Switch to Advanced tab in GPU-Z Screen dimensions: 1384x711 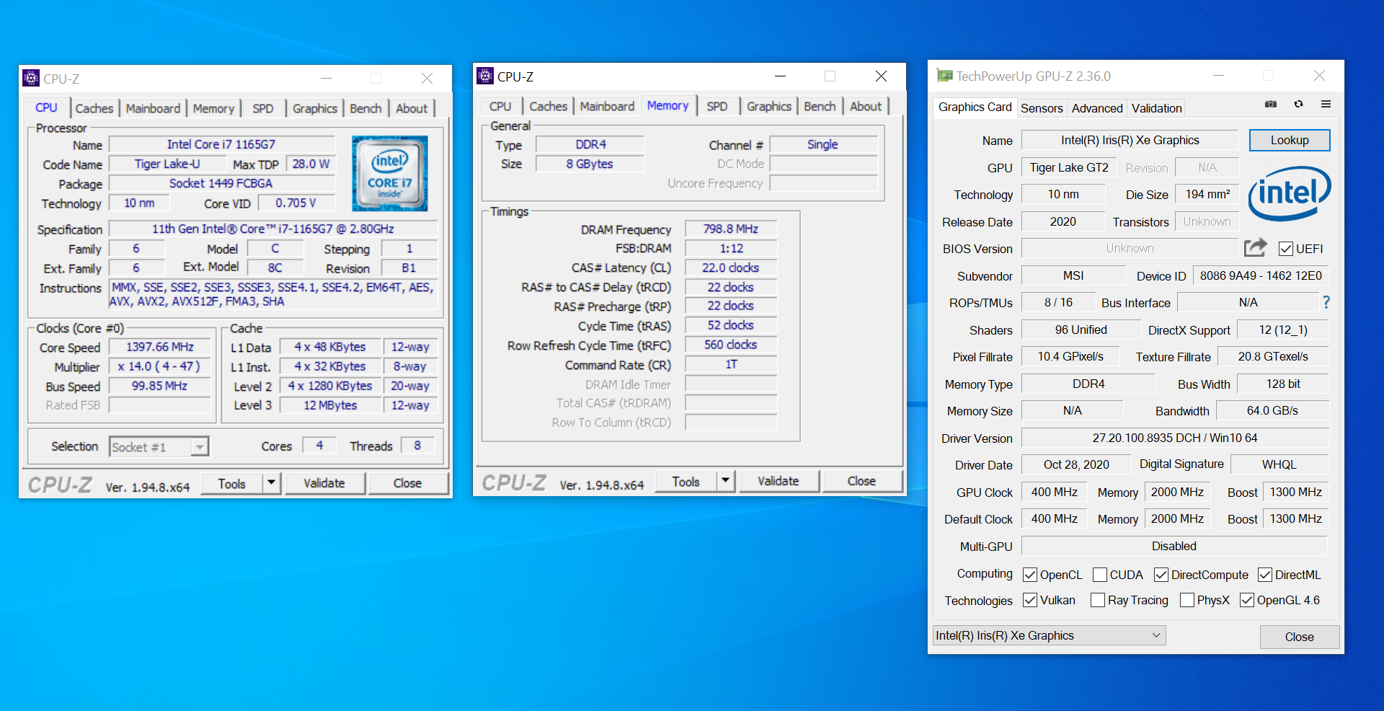[x=1097, y=108]
